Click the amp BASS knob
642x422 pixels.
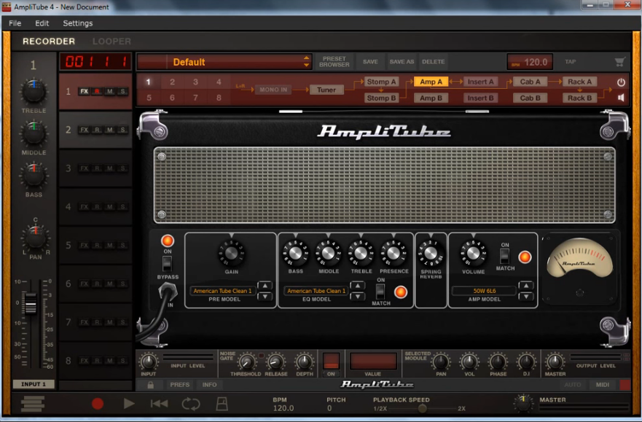tap(295, 254)
